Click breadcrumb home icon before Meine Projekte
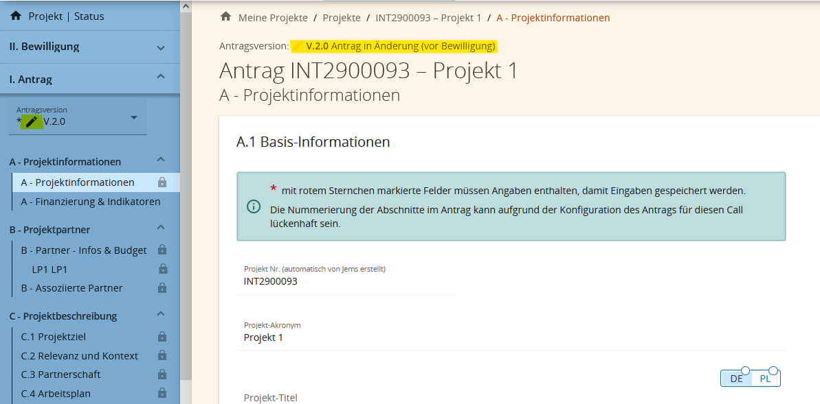Viewport: 820px width, 404px height. [x=225, y=17]
